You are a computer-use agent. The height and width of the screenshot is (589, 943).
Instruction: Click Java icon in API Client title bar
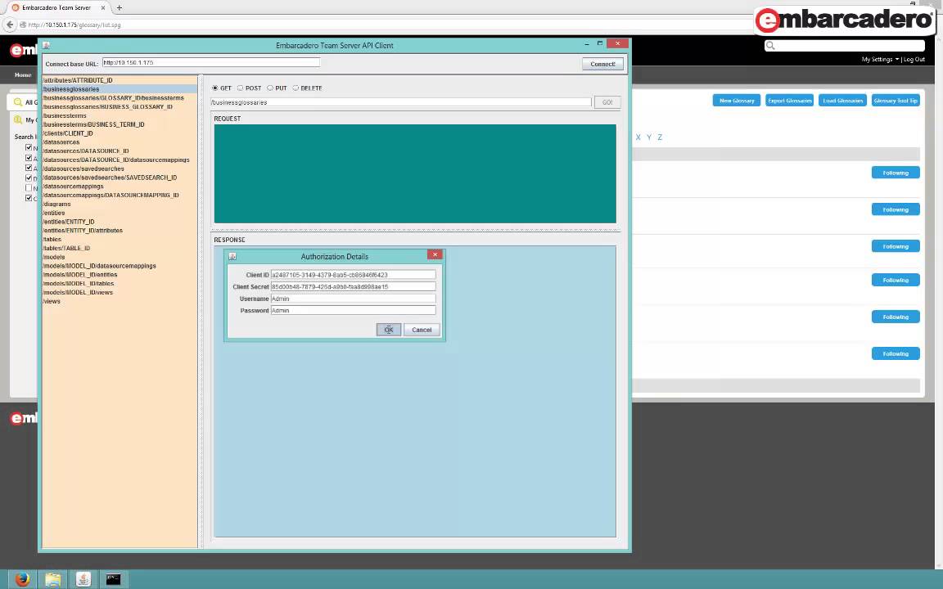point(47,45)
